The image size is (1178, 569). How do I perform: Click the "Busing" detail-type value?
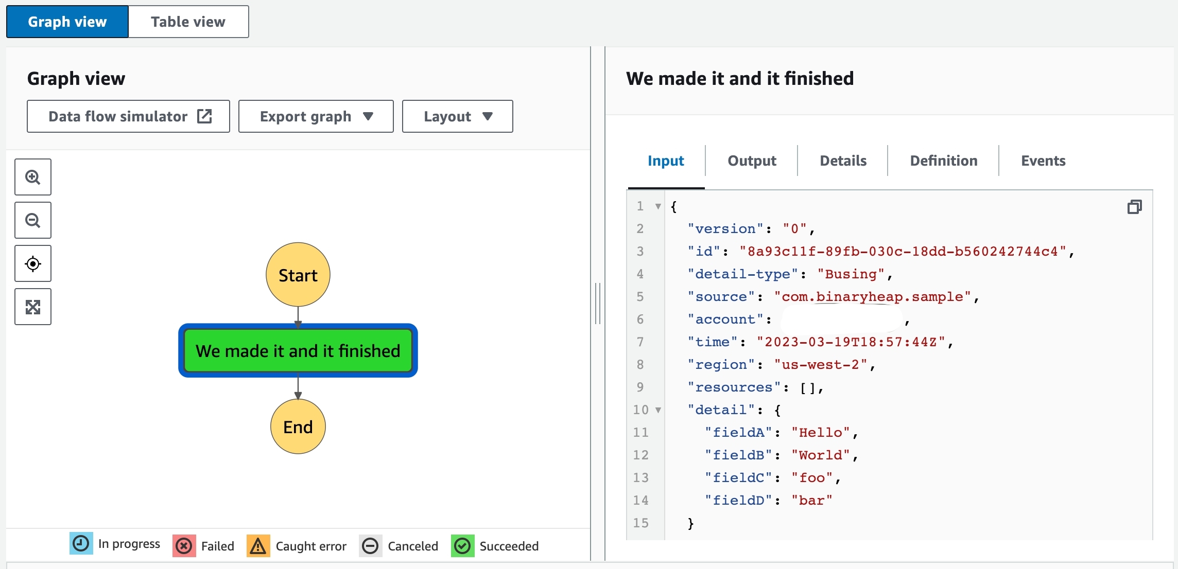pos(851,274)
